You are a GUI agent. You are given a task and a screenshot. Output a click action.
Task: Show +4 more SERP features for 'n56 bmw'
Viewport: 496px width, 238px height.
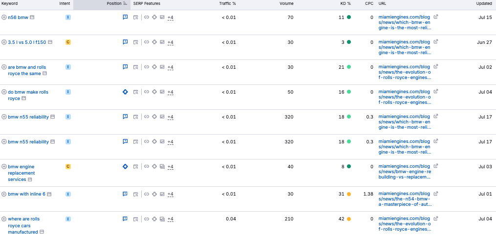[171, 18]
